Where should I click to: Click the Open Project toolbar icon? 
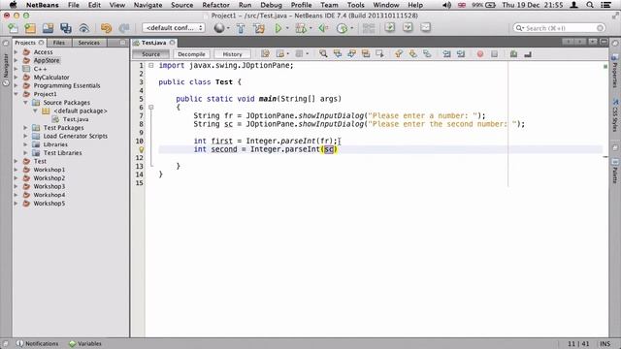tap(48, 28)
